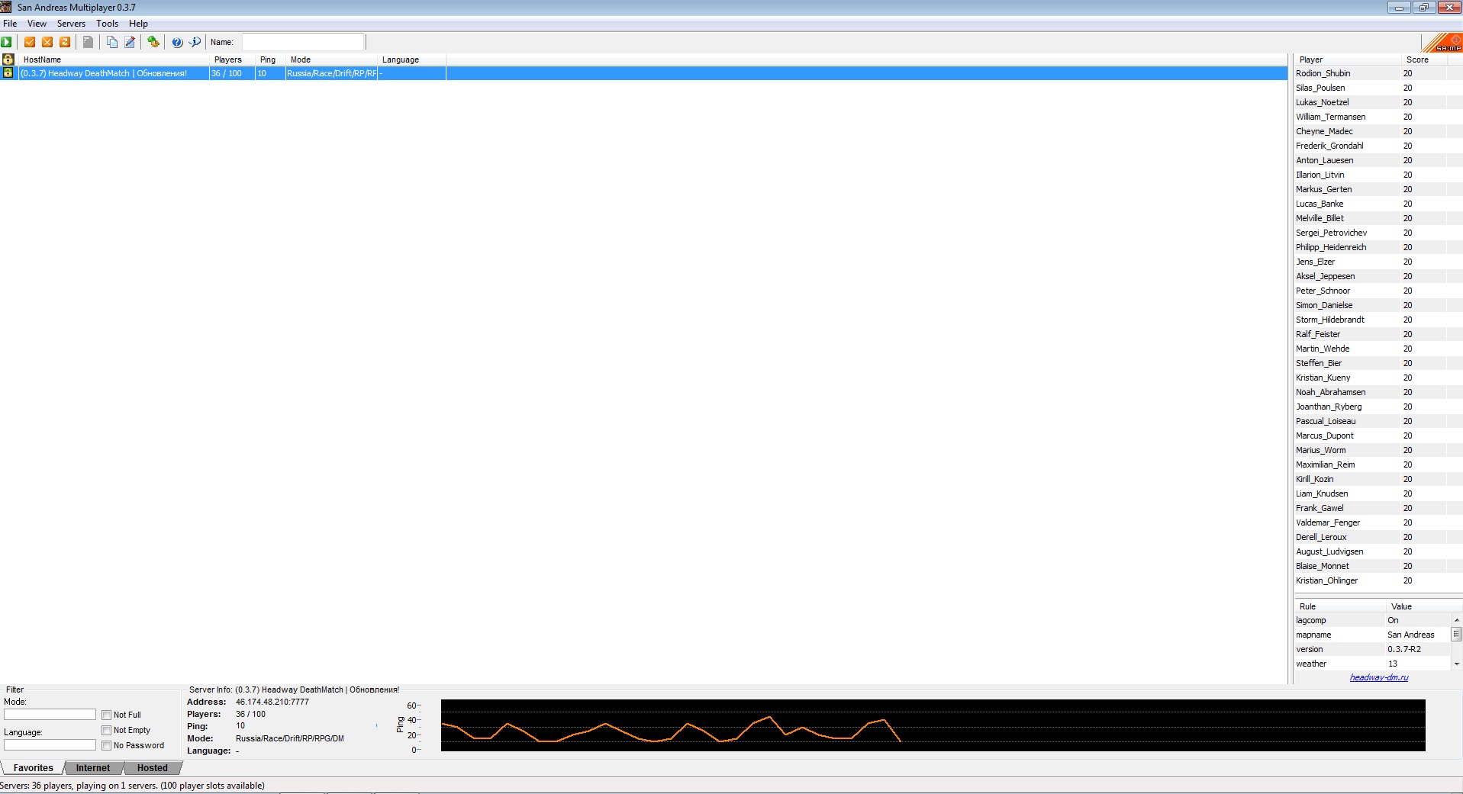Open the Tools menu
Image resolution: width=1463 pixels, height=794 pixels.
[x=107, y=24]
